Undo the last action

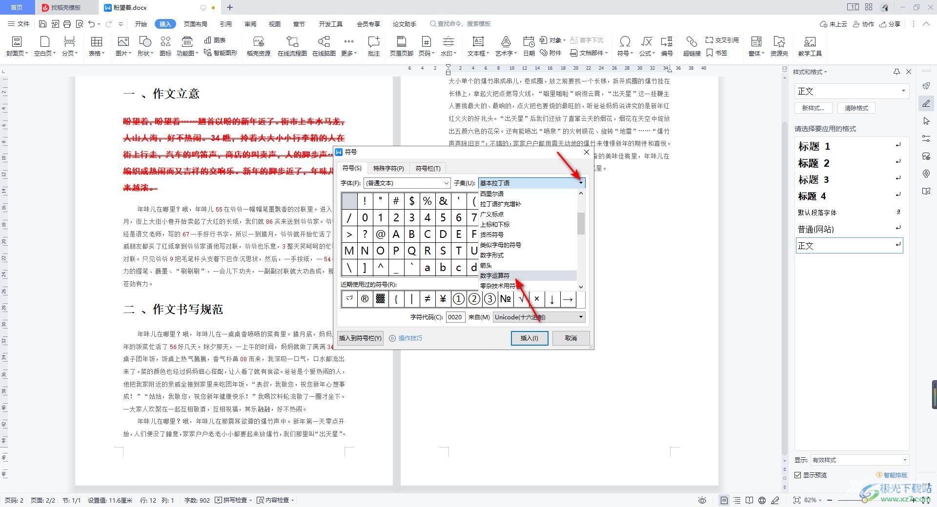tap(91, 24)
